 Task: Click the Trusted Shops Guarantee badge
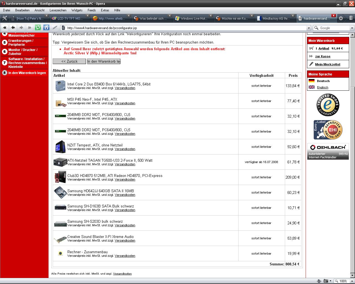tap(328, 105)
